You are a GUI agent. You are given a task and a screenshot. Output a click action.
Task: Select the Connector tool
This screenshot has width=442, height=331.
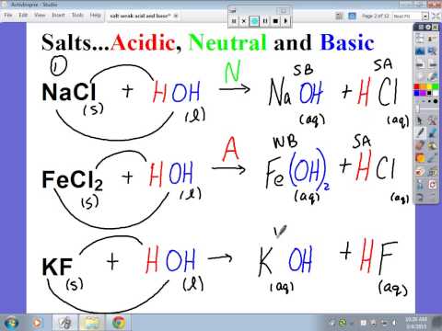click(x=432, y=158)
